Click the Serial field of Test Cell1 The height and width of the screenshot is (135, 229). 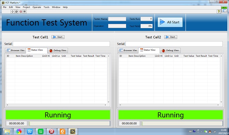pyautogui.click(x=61, y=44)
